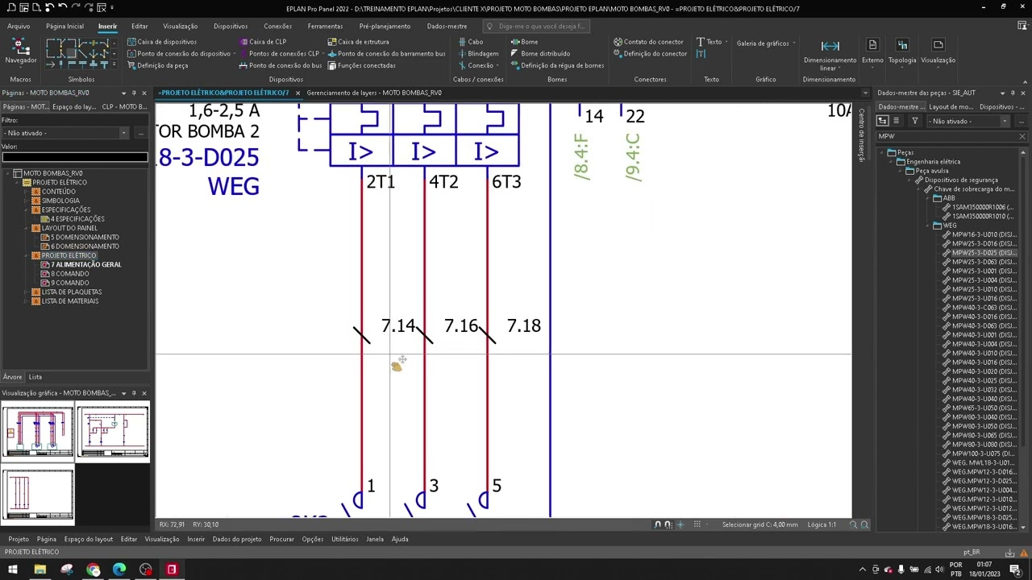Expand the symbols gallery more arrow
This screenshot has width=1032, height=580.
[115, 64]
